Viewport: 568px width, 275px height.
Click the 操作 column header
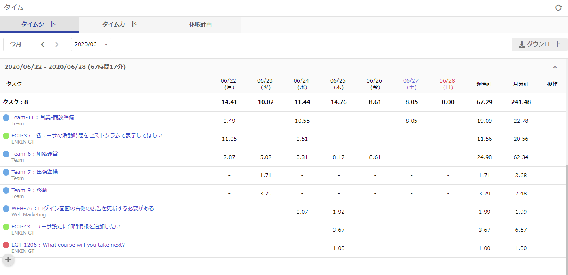[552, 84]
